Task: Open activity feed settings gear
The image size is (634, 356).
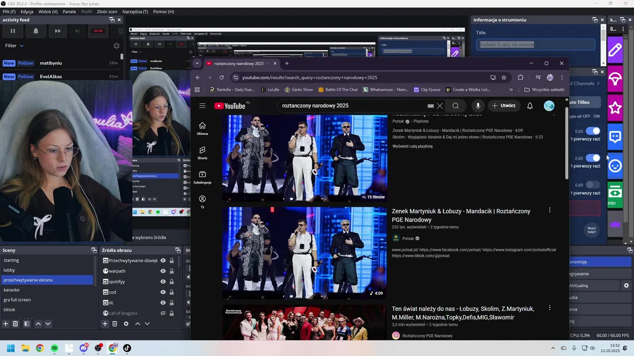Action: (116, 46)
